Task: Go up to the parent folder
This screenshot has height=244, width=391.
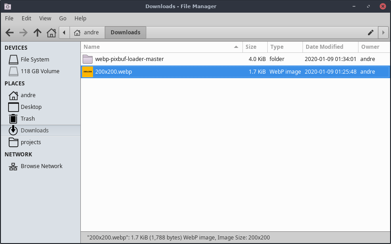Action: click(37, 33)
